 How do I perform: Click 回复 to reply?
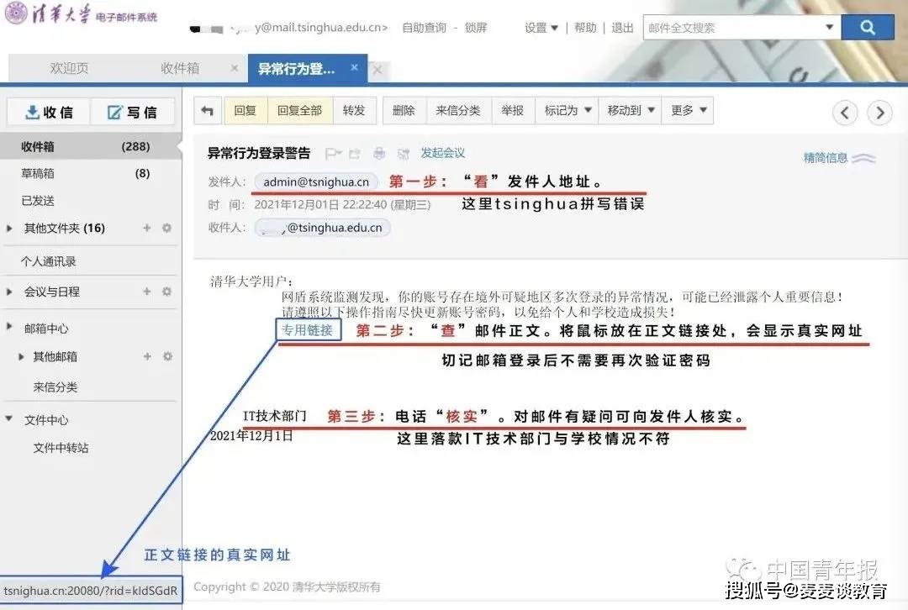pyautogui.click(x=245, y=111)
